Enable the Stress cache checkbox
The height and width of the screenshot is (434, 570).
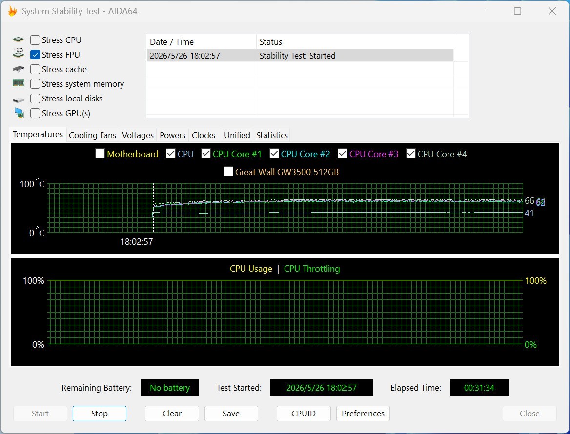tap(35, 69)
